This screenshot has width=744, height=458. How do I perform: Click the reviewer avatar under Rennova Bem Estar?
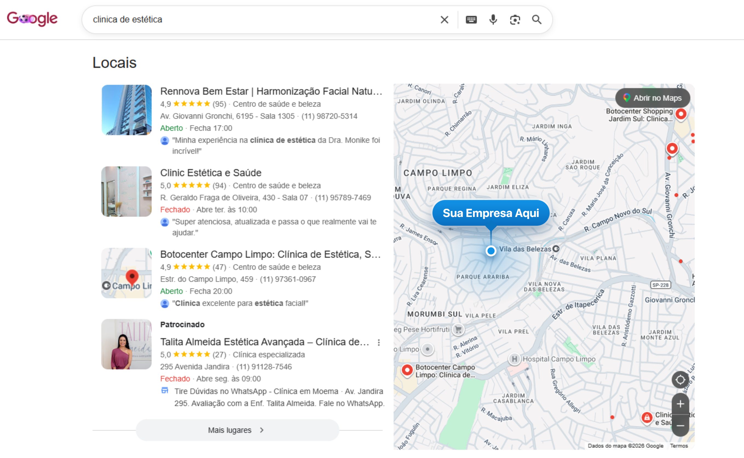[x=165, y=141]
